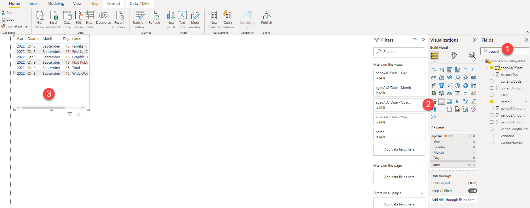Viewport: 530px width, 208px height.
Task: Refresh the data
Action: tap(154, 18)
